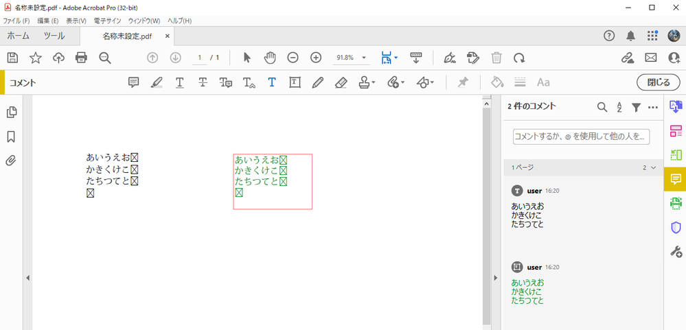Select the text box tool
The image size is (686, 330).
tap(295, 82)
